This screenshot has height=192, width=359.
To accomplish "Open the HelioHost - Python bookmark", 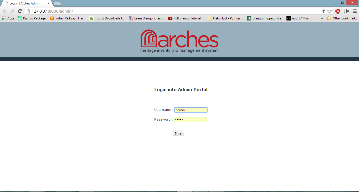I will [225, 18].
